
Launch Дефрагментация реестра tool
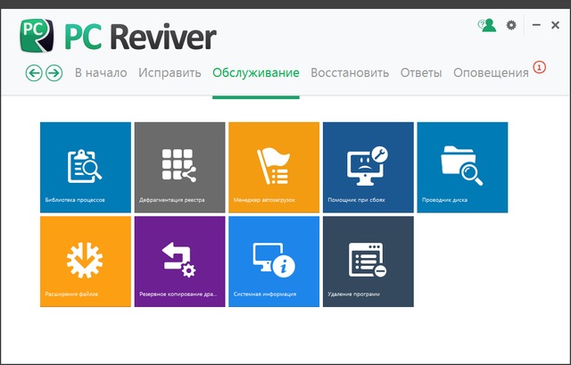(180, 167)
